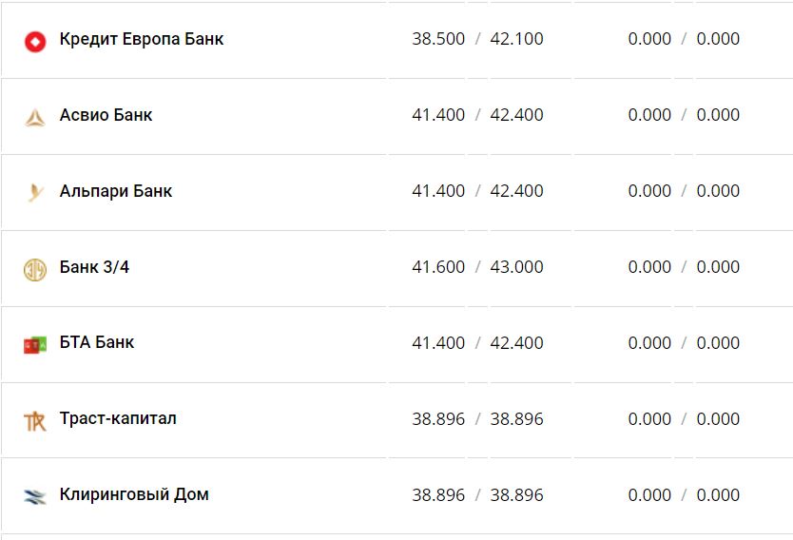Click the БТА Банк logo icon

click(35, 345)
